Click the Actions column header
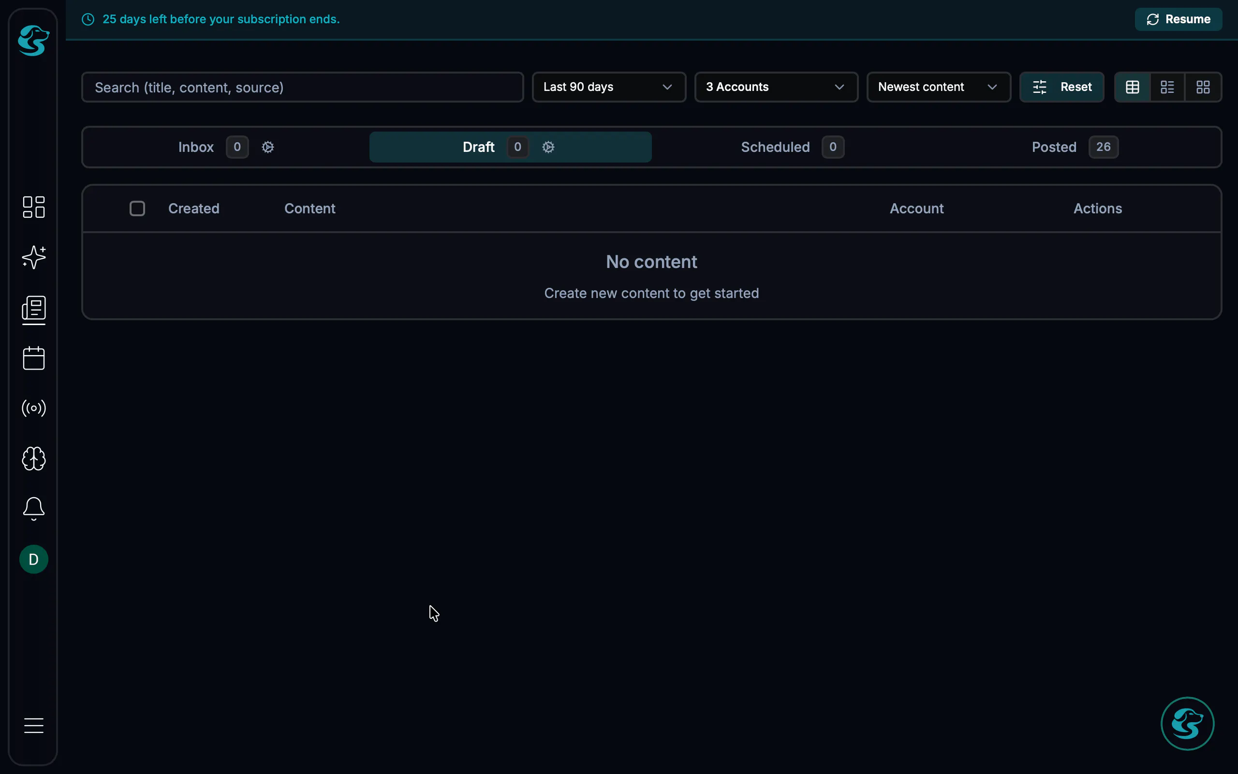The width and height of the screenshot is (1238, 774). pyautogui.click(x=1097, y=208)
